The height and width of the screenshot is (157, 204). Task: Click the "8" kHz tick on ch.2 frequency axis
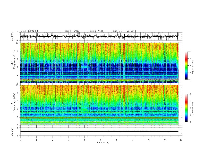[18, 93]
